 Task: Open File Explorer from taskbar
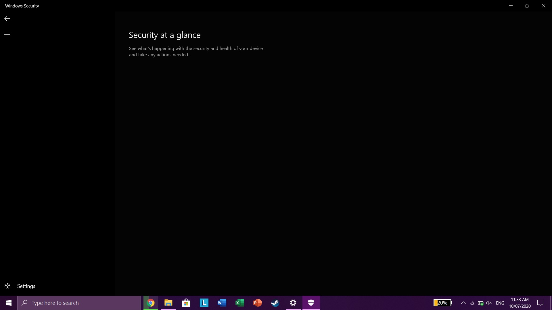click(x=168, y=303)
